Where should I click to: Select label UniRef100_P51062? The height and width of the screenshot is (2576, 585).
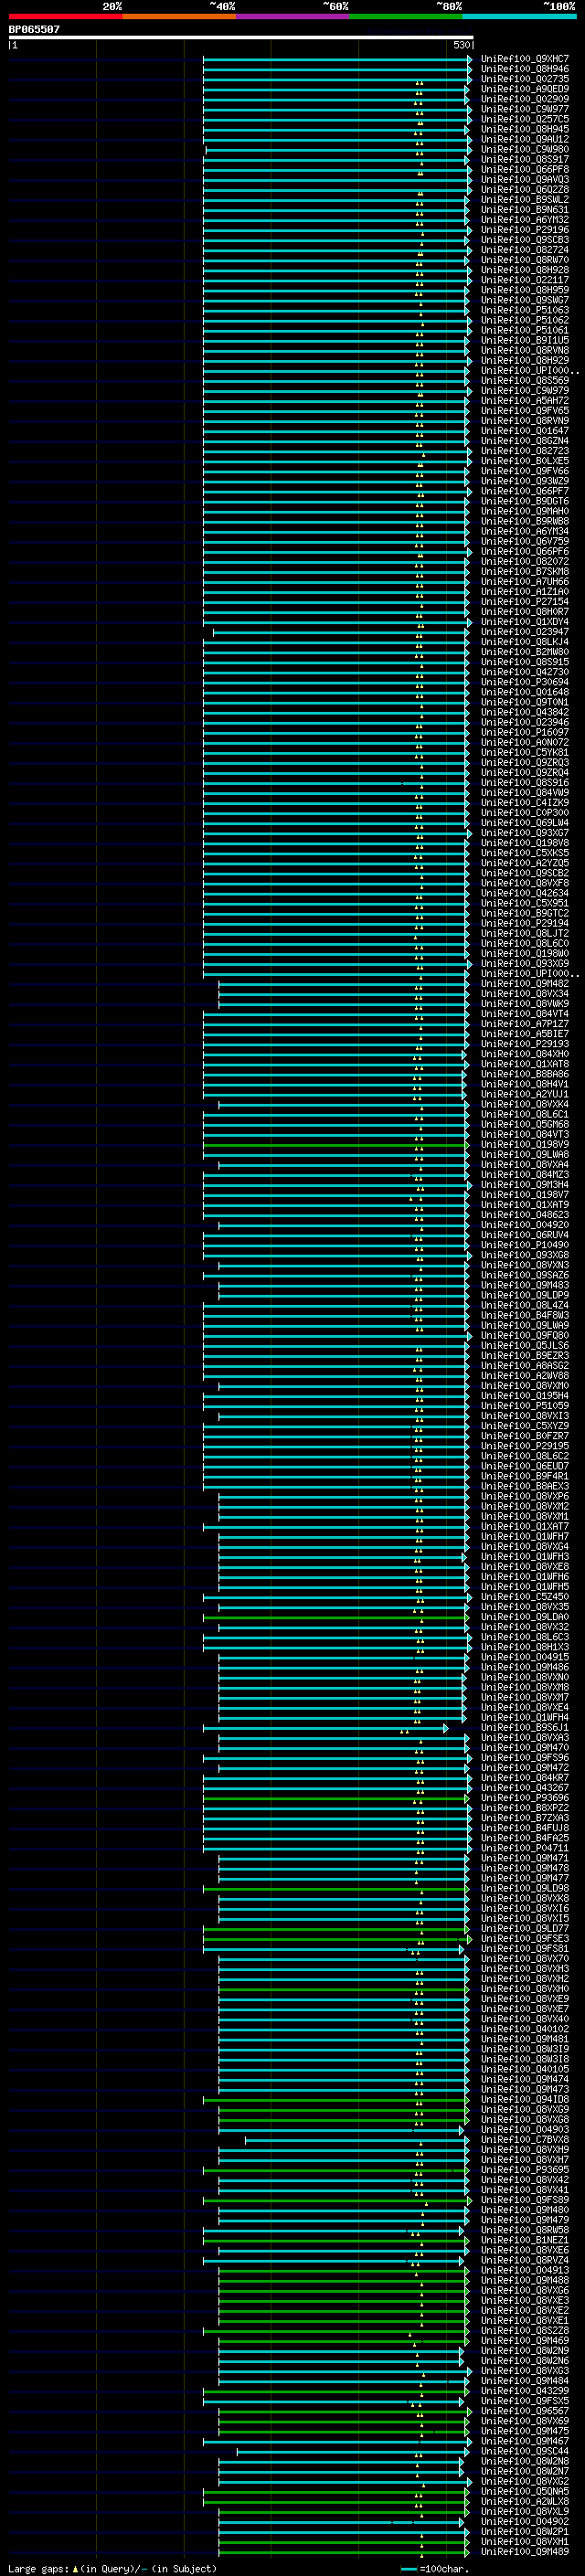tap(525, 320)
